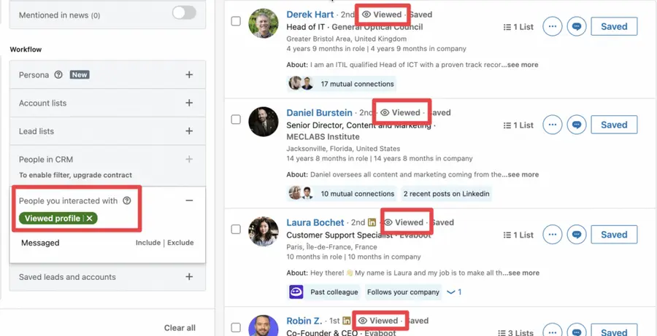657x336 pixels.
Task: Open more options for Laura Bochet
Action: (x=553, y=235)
